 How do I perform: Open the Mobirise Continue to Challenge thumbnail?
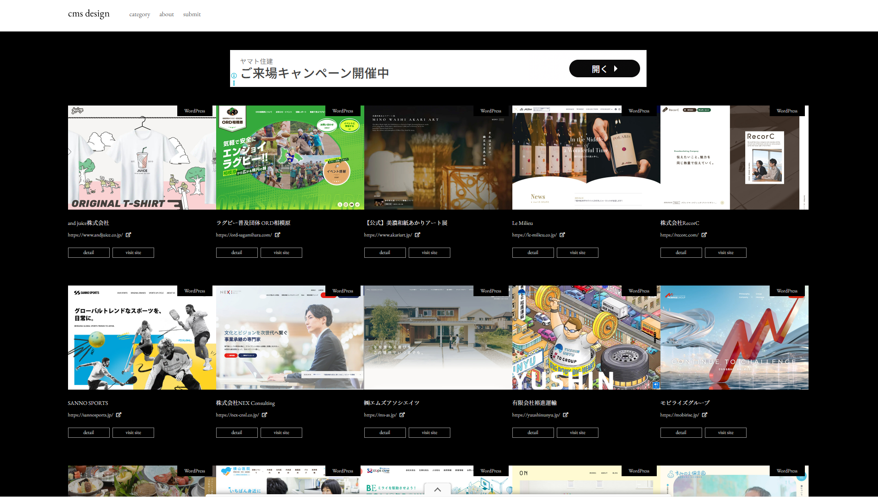735,337
